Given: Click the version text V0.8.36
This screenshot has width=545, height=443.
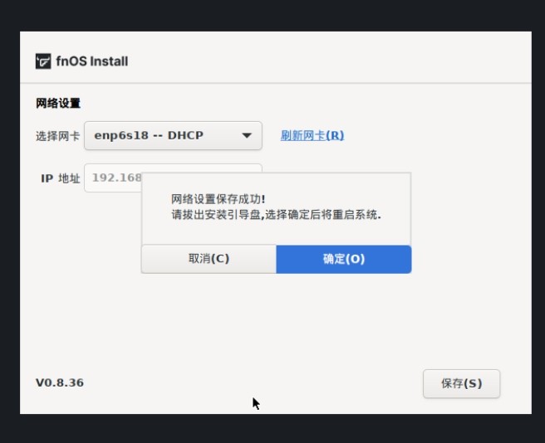Looking at the screenshot, I should (60, 382).
